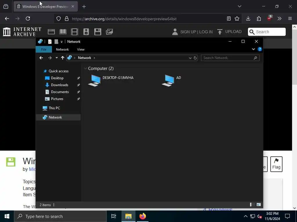Click Firefox reload page button
This screenshot has width=297, height=222.
28,18
